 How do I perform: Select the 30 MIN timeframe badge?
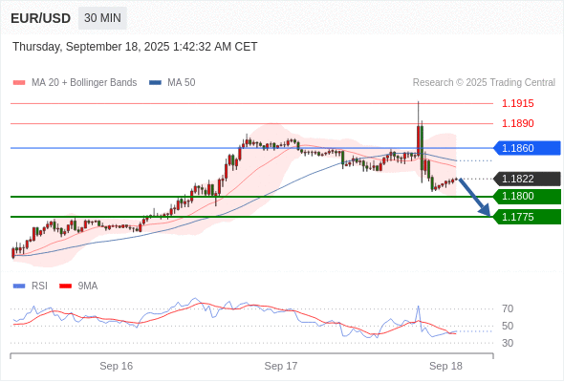102,18
